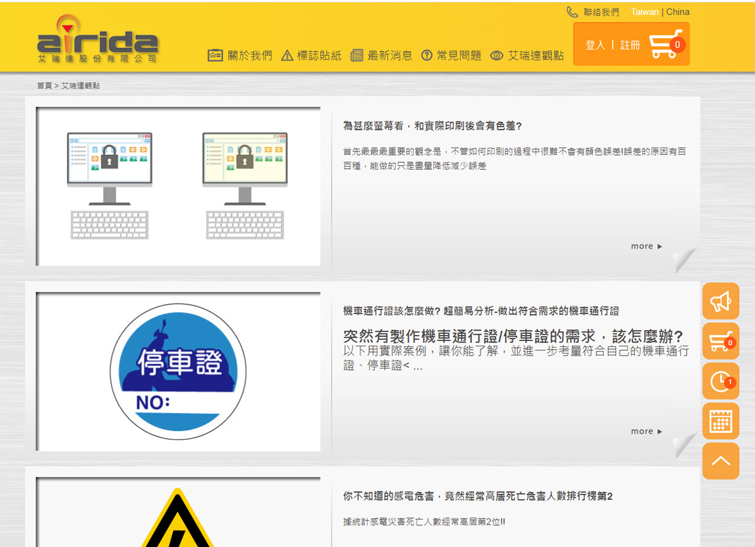Click the clock history icon in sidebar
Viewport: 755px width, 547px height.
pos(720,381)
